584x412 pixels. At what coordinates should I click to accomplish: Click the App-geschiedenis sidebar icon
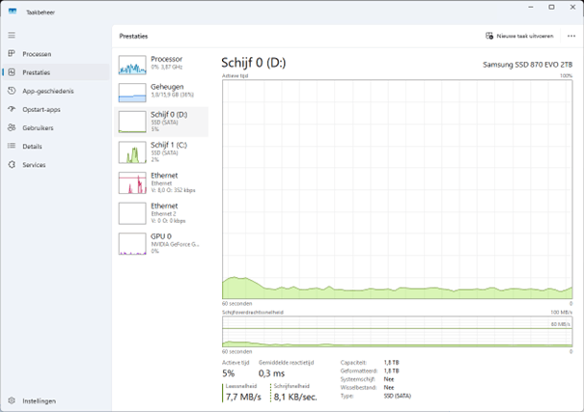12,91
